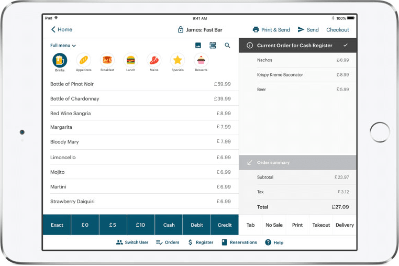
Task: Choose the £0 quick amount
Action: (85, 225)
